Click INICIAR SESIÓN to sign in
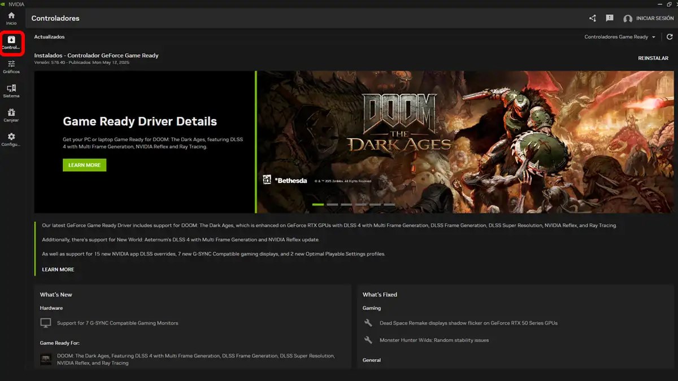 [x=655, y=19]
